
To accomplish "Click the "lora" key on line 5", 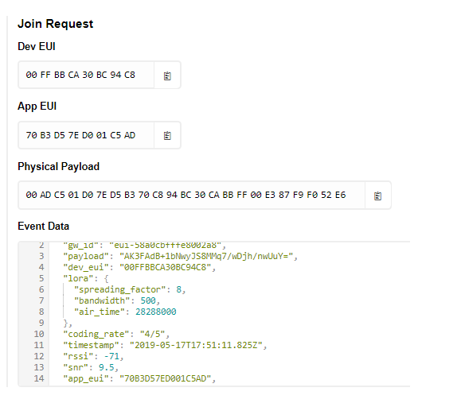I will point(78,279).
